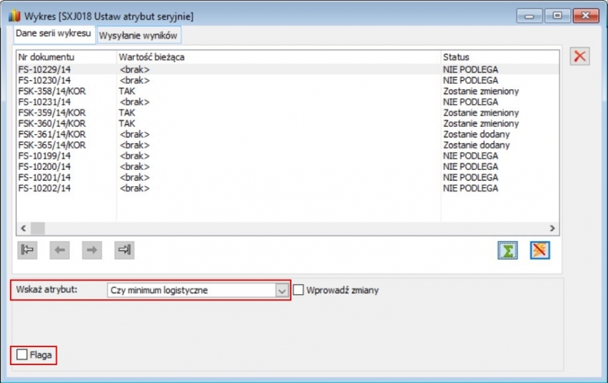
Task: Maximize the Wykres window
Action: coord(557,16)
